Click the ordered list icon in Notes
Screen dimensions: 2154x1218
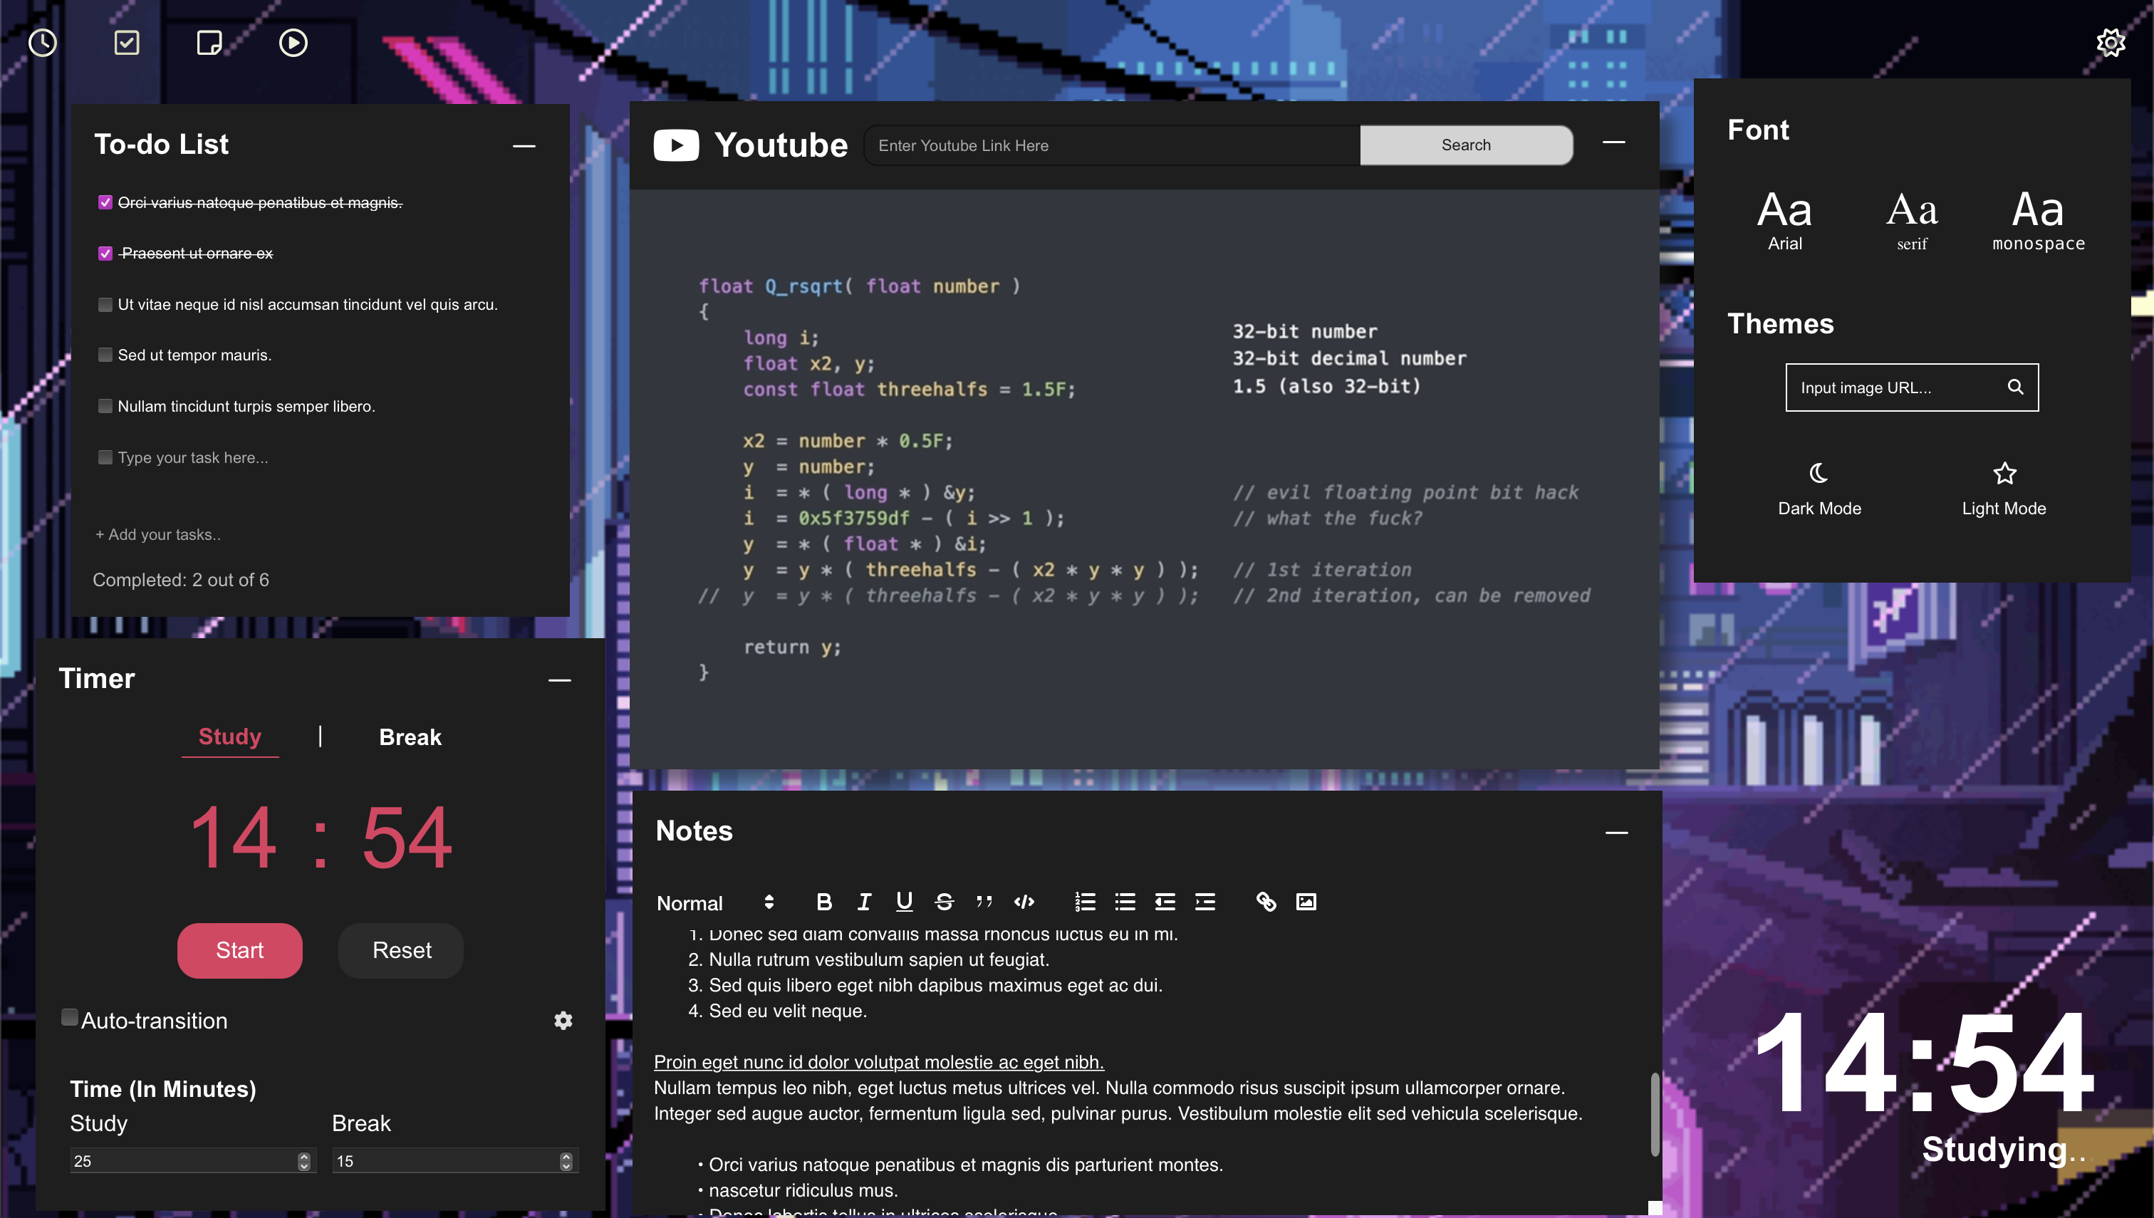pyautogui.click(x=1084, y=901)
